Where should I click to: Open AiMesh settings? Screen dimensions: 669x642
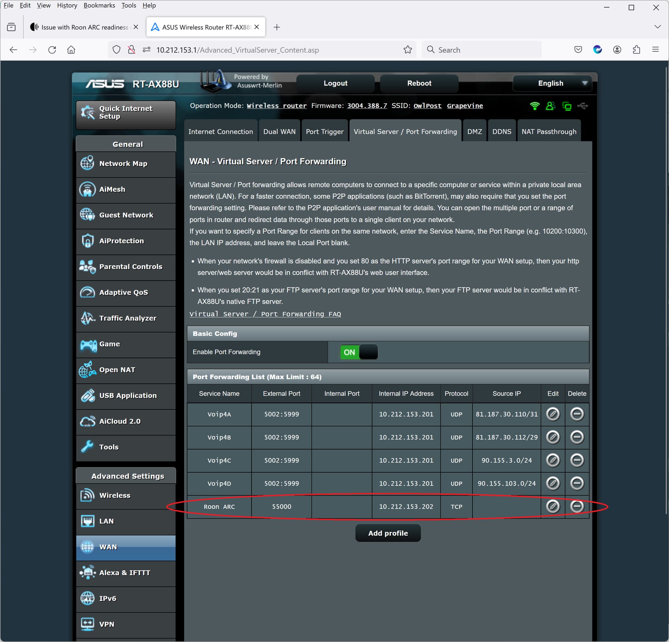(126, 190)
